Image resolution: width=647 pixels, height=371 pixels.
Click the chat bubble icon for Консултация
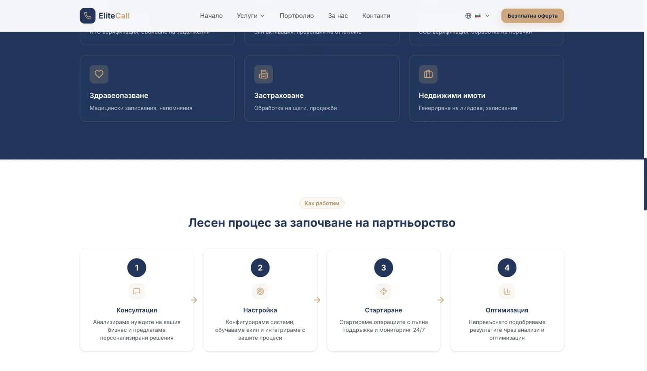(137, 291)
